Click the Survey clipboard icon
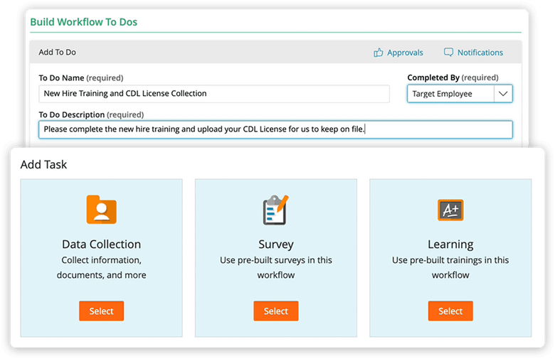555x359 pixels. [x=276, y=210]
